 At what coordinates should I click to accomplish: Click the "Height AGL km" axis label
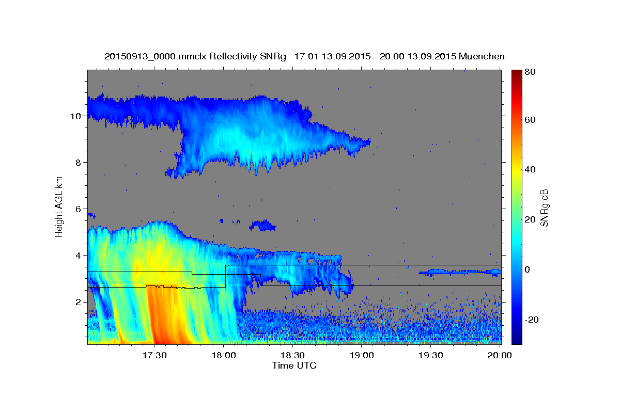pyautogui.click(x=59, y=206)
